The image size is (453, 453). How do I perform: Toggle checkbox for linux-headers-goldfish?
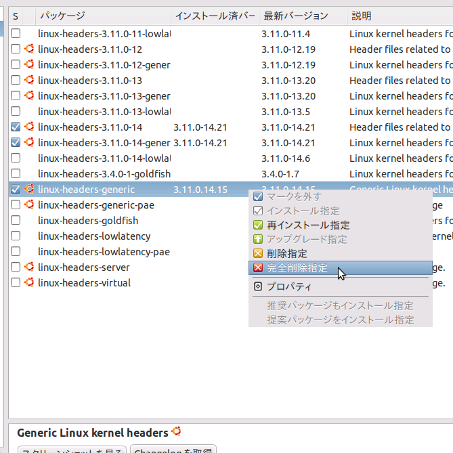point(16,221)
